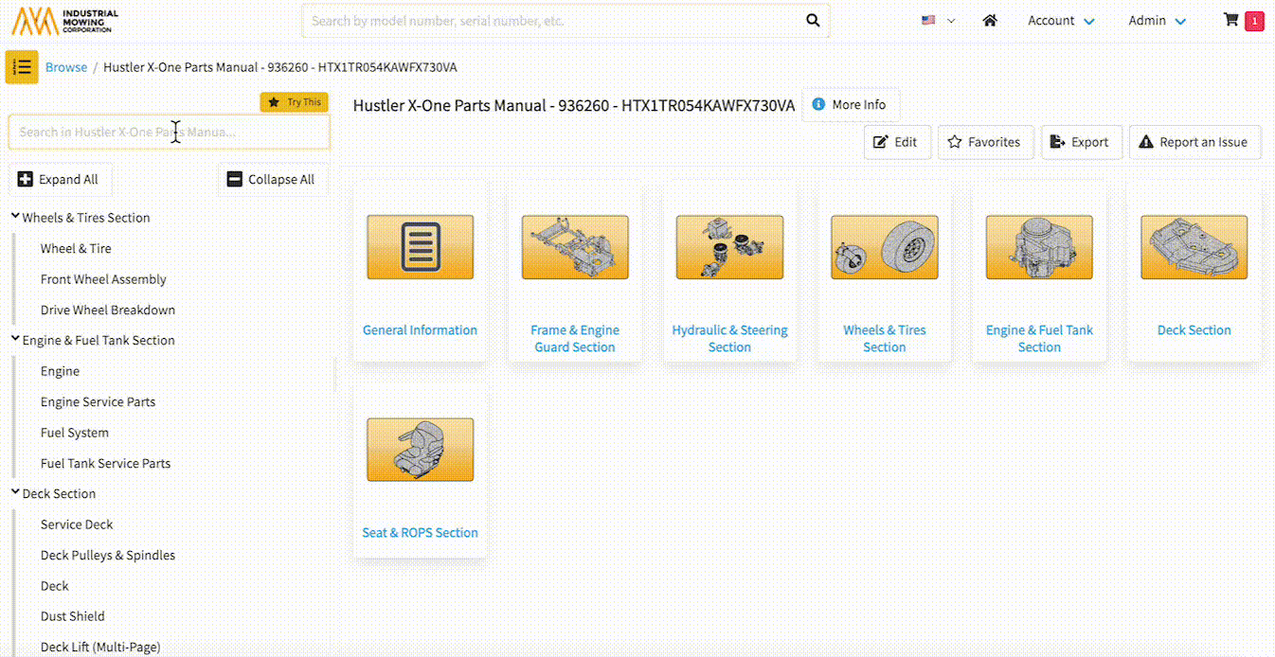Add manual to Favorites
Screen dimensions: 1275x657
[984, 142]
